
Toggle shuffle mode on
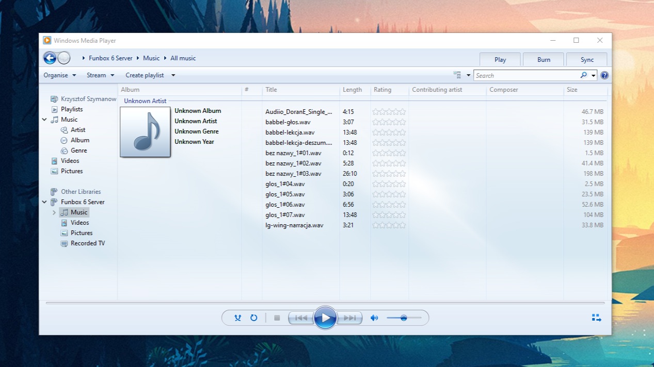[x=237, y=318]
